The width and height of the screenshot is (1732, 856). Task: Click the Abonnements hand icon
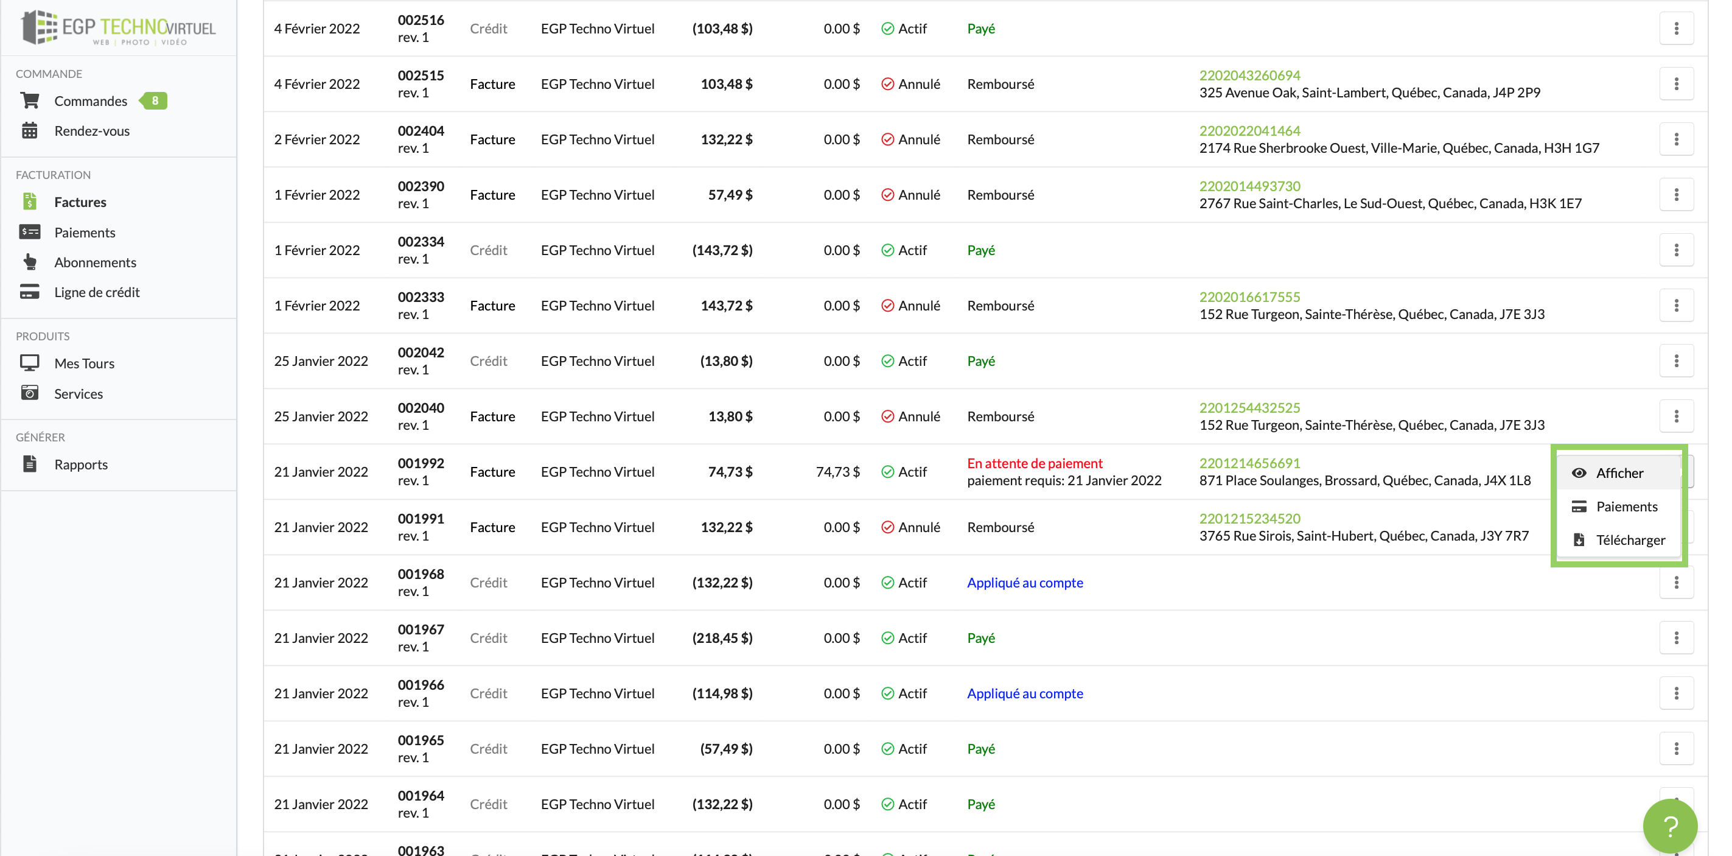click(x=30, y=262)
